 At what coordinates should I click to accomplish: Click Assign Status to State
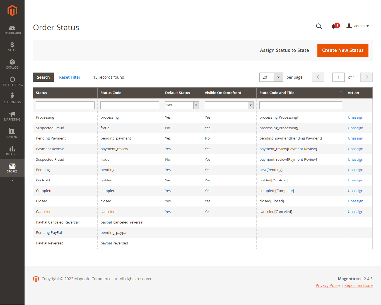click(284, 50)
